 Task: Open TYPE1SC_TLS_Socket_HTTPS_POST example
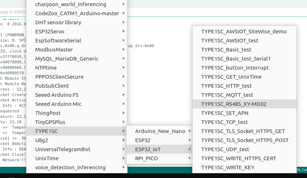click(245, 140)
